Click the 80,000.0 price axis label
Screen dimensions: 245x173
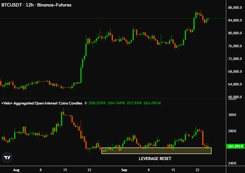tap(235, 33)
